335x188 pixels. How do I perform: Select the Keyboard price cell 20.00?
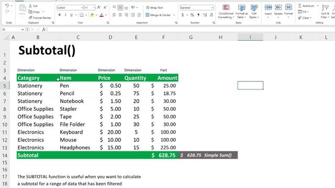(x=110, y=132)
